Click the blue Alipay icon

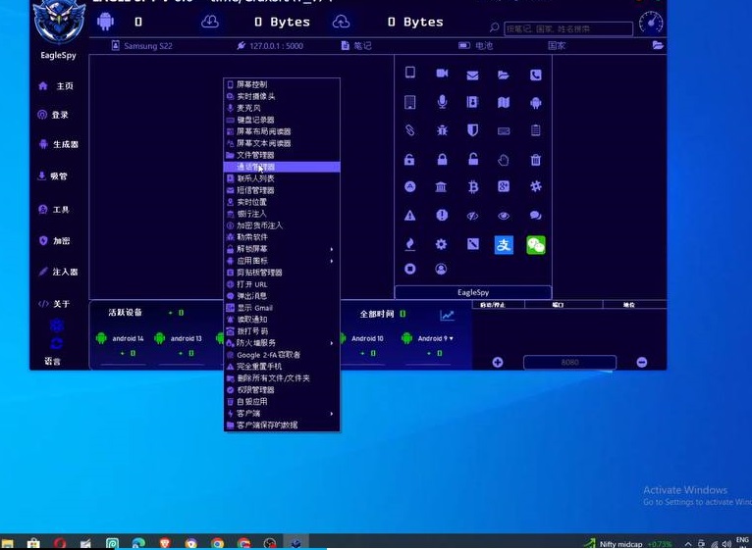[x=504, y=245]
